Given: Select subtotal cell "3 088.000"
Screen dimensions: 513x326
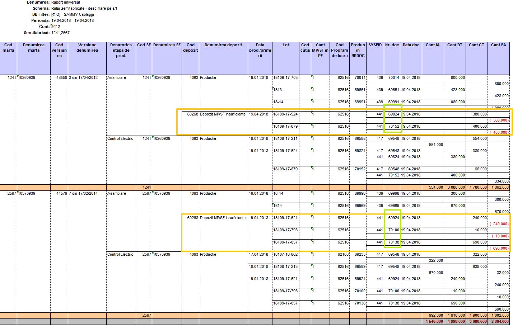Looking at the screenshot, I should tap(455, 187).
